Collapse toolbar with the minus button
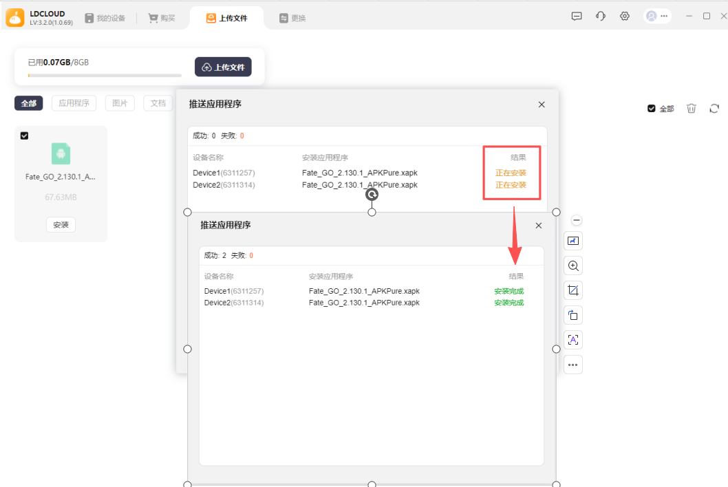 (577, 221)
